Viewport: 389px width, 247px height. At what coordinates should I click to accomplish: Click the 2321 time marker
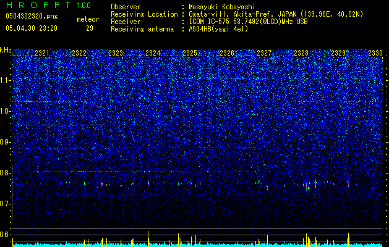[42, 53]
